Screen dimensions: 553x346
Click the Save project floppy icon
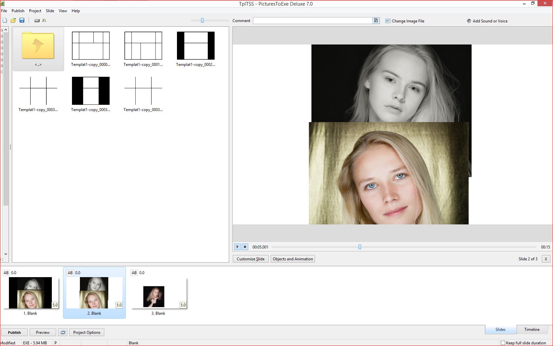[x=22, y=20]
